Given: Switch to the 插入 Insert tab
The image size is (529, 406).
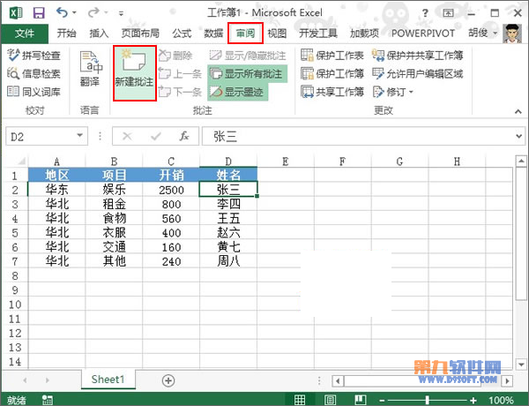Looking at the screenshot, I should click(99, 34).
